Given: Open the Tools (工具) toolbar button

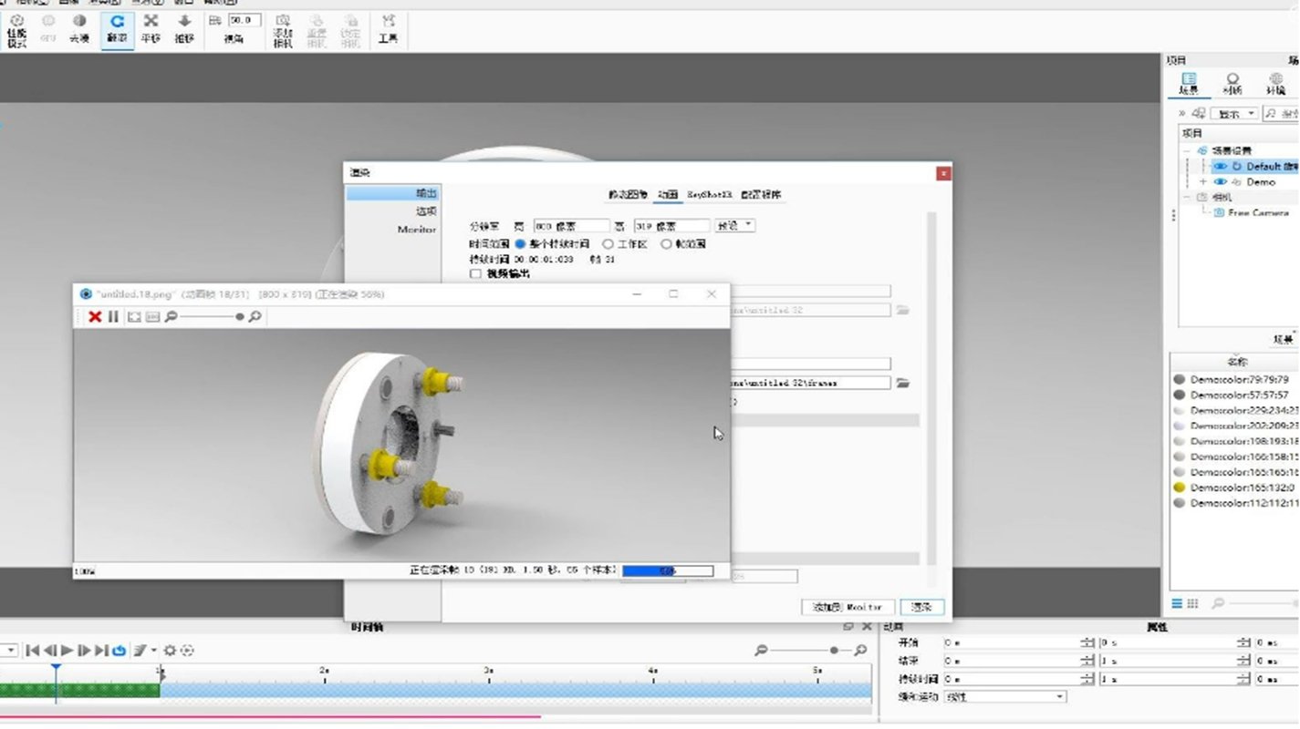Looking at the screenshot, I should [x=389, y=29].
